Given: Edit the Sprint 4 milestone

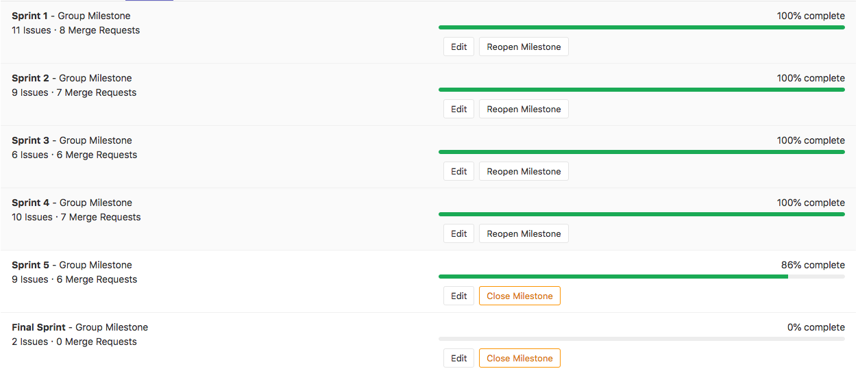Looking at the screenshot, I should pos(458,234).
